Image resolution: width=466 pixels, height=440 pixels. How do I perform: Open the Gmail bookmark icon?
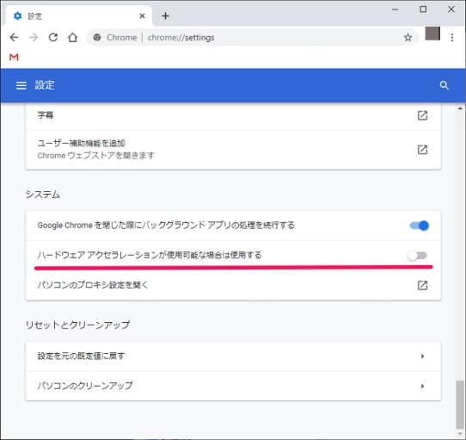click(14, 57)
